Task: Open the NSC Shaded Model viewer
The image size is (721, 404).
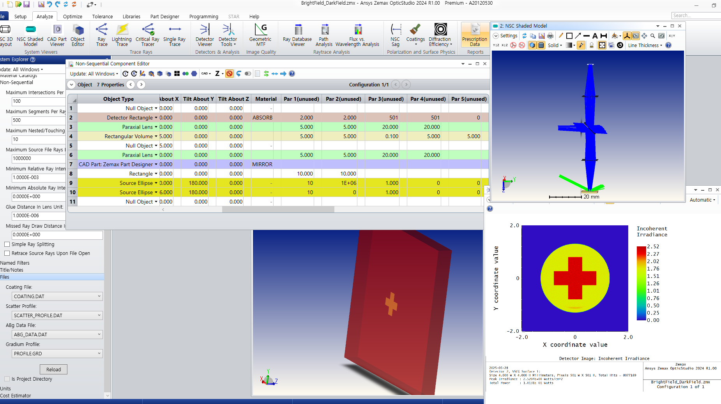Action: tap(30, 35)
